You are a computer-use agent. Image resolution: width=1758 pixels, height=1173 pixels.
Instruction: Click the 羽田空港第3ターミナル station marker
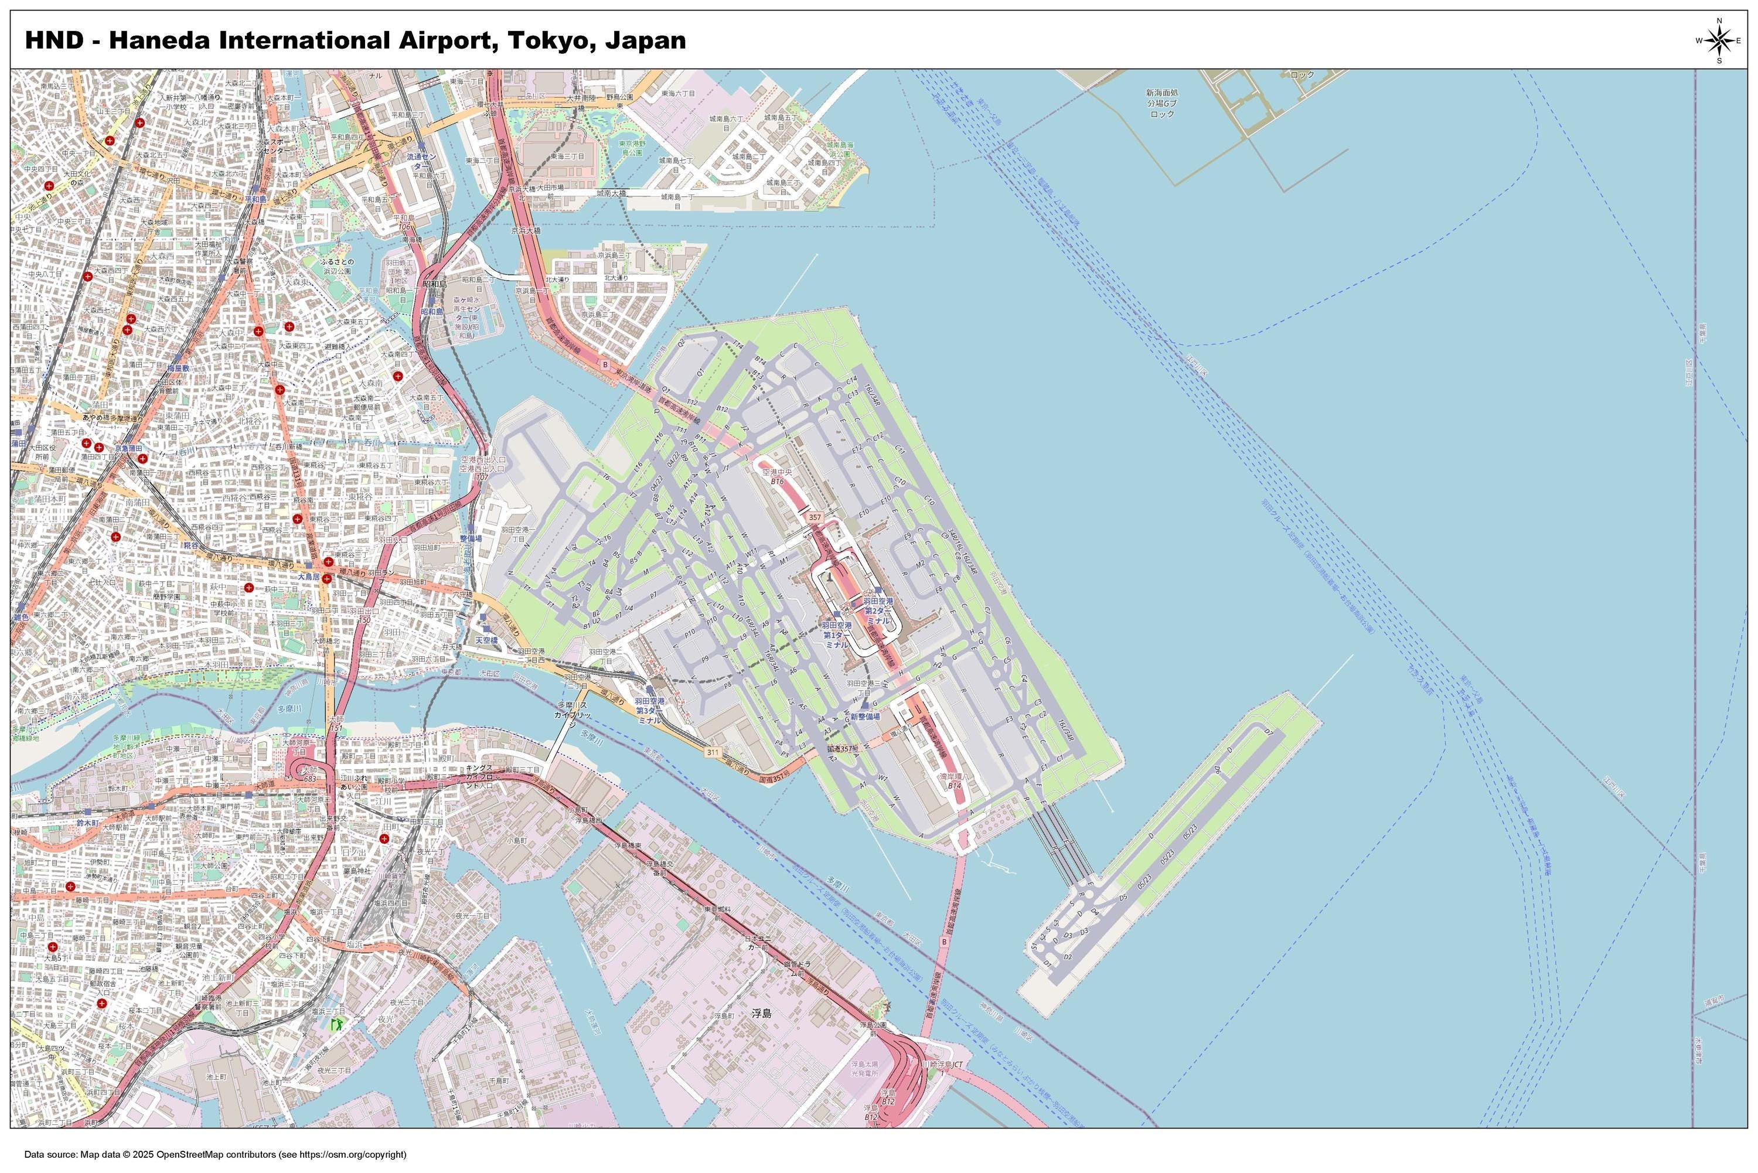[650, 690]
